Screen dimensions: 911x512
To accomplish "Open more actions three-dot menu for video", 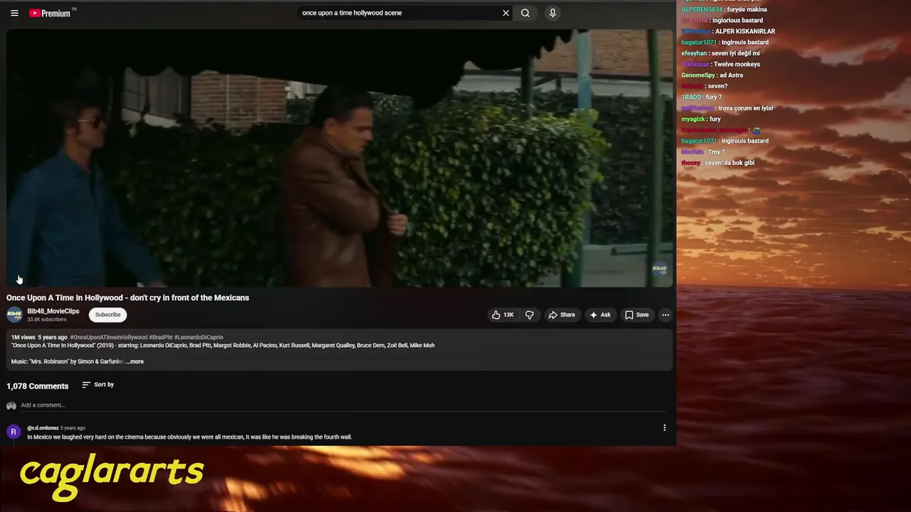I will pyautogui.click(x=665, y=315).
